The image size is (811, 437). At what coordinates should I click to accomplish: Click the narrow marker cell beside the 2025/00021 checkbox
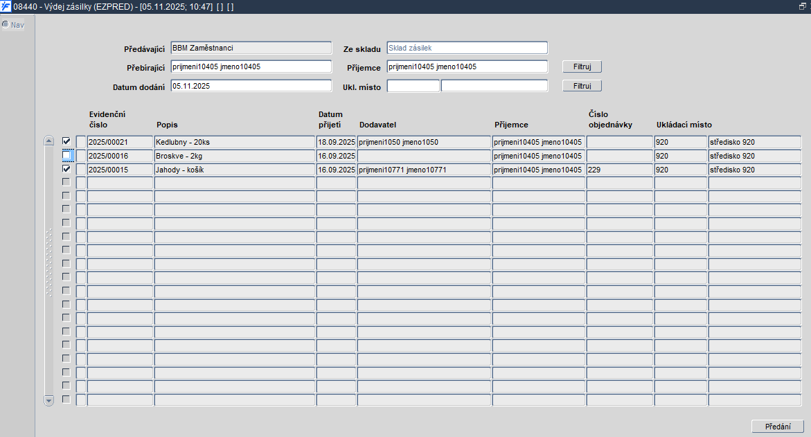81,142
